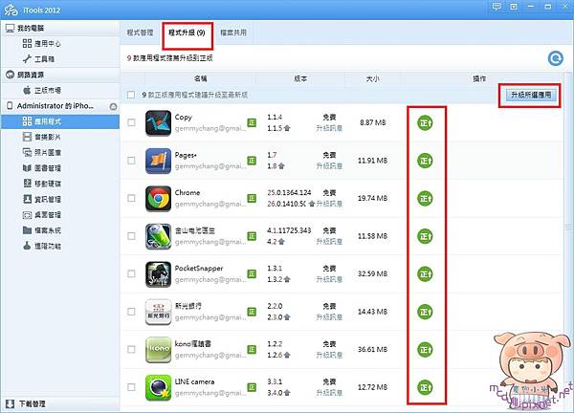Viewport: 574px width, 413px height.
Task: Click the vertical scrollbar of the app list
Action: [567, 227]
